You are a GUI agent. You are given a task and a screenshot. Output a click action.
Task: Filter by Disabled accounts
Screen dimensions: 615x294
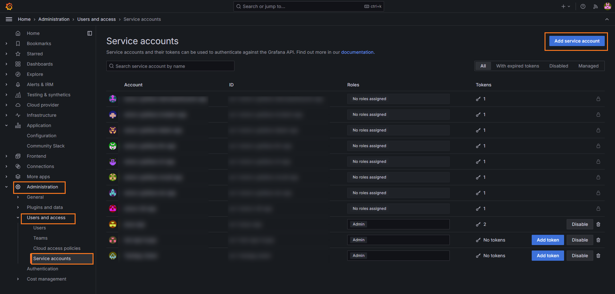[559, 66]
